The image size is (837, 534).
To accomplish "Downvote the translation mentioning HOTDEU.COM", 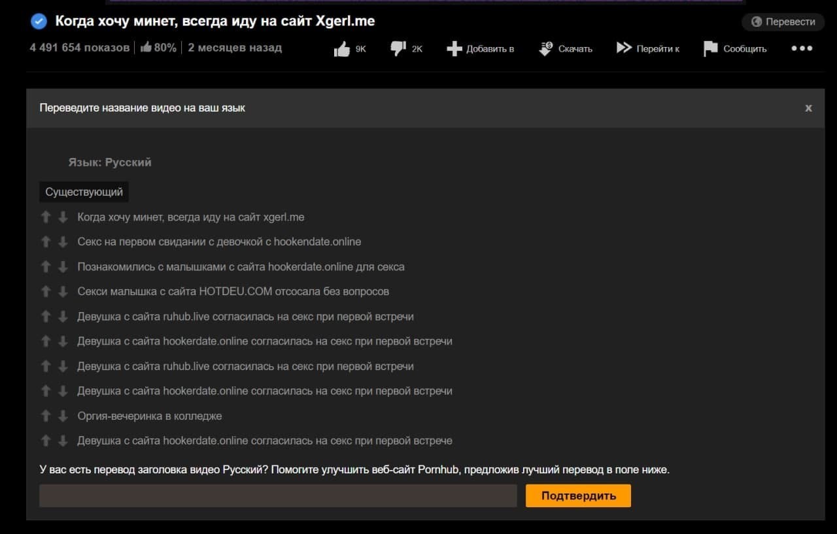I will (x=63, y=292).
